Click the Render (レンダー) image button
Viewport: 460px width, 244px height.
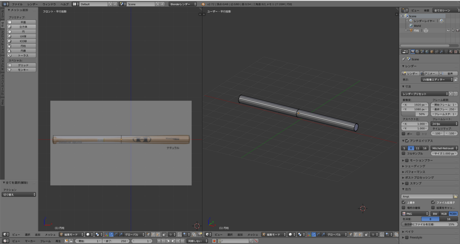tap(410, 74)
